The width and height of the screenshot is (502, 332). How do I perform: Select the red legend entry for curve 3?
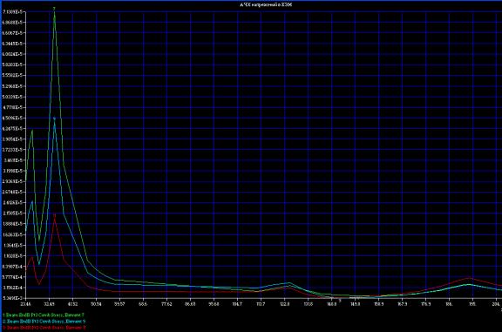pos(44,328)
